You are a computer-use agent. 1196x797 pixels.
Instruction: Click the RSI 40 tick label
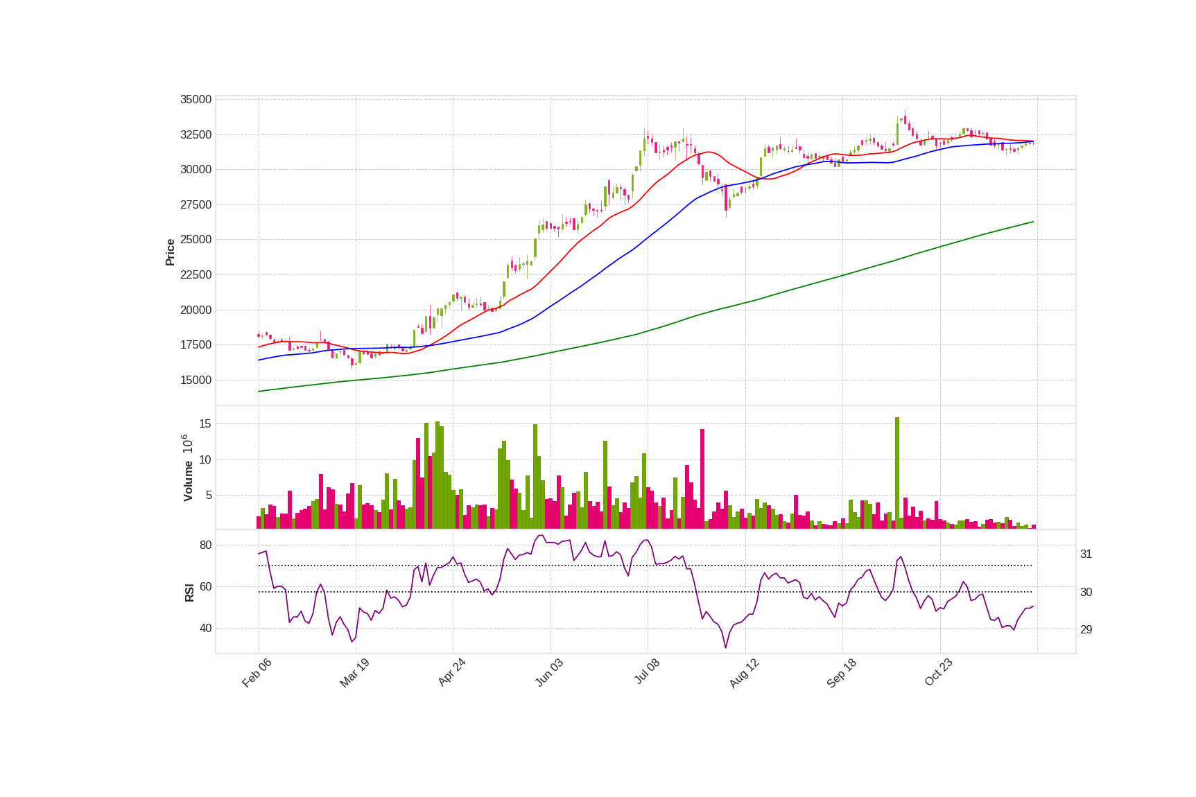tap(206, 629)
